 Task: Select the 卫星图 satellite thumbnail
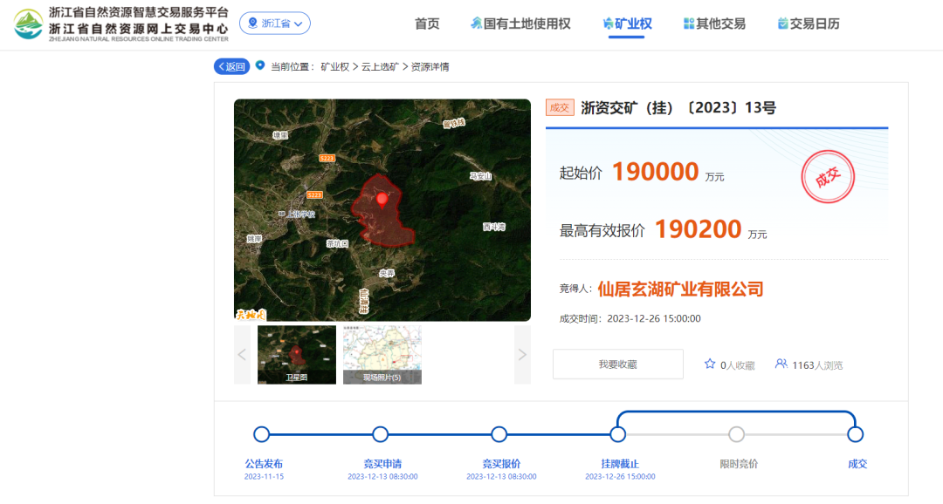coord(296,355)
